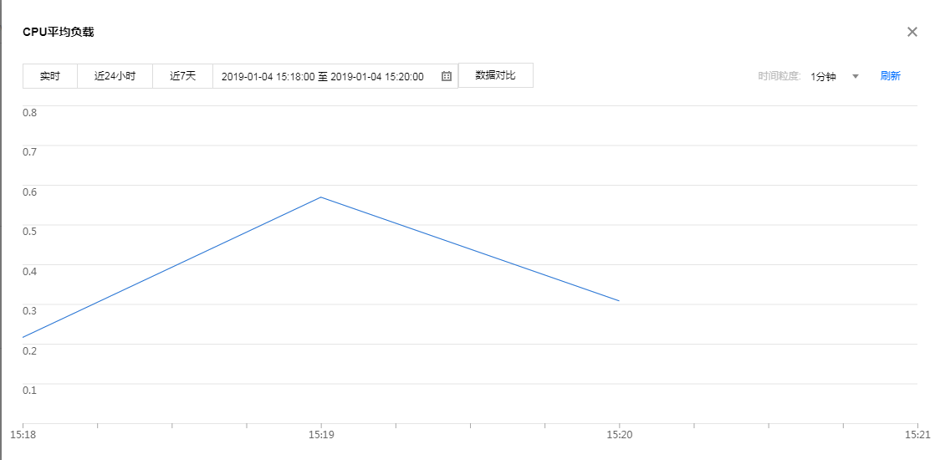The width and height of the screenshot is (935, 460).
Task: Click the 0.8 y-axis label
Action: tap(30, 112)
